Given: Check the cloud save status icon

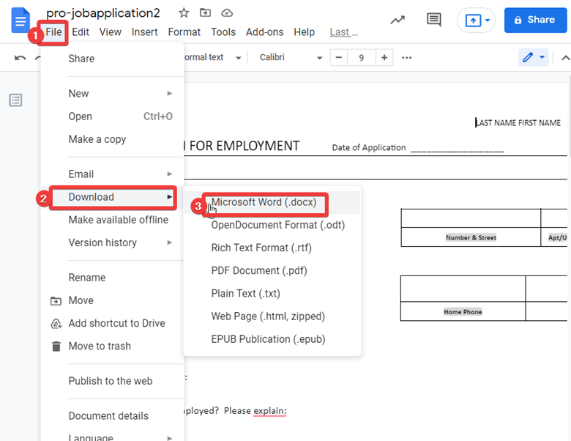Looking at the screenshot, I should (x=227, y=13).
